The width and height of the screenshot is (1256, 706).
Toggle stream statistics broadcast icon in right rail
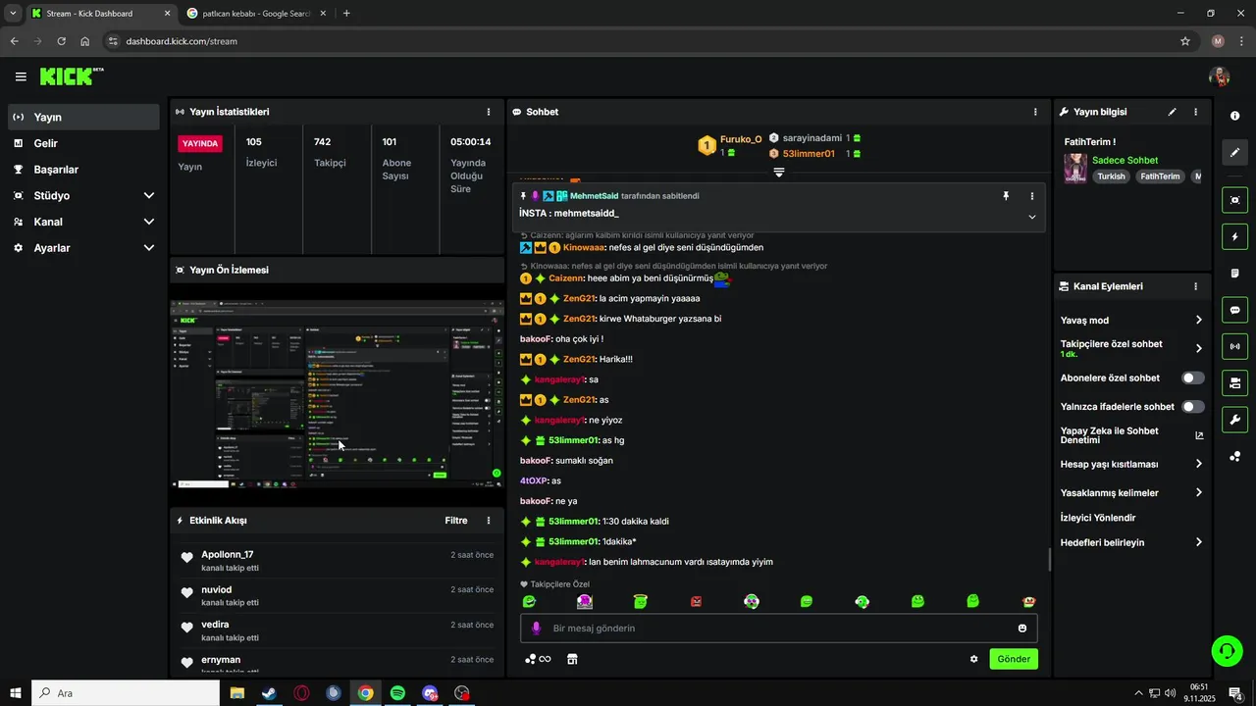(x=1234, y=346)
